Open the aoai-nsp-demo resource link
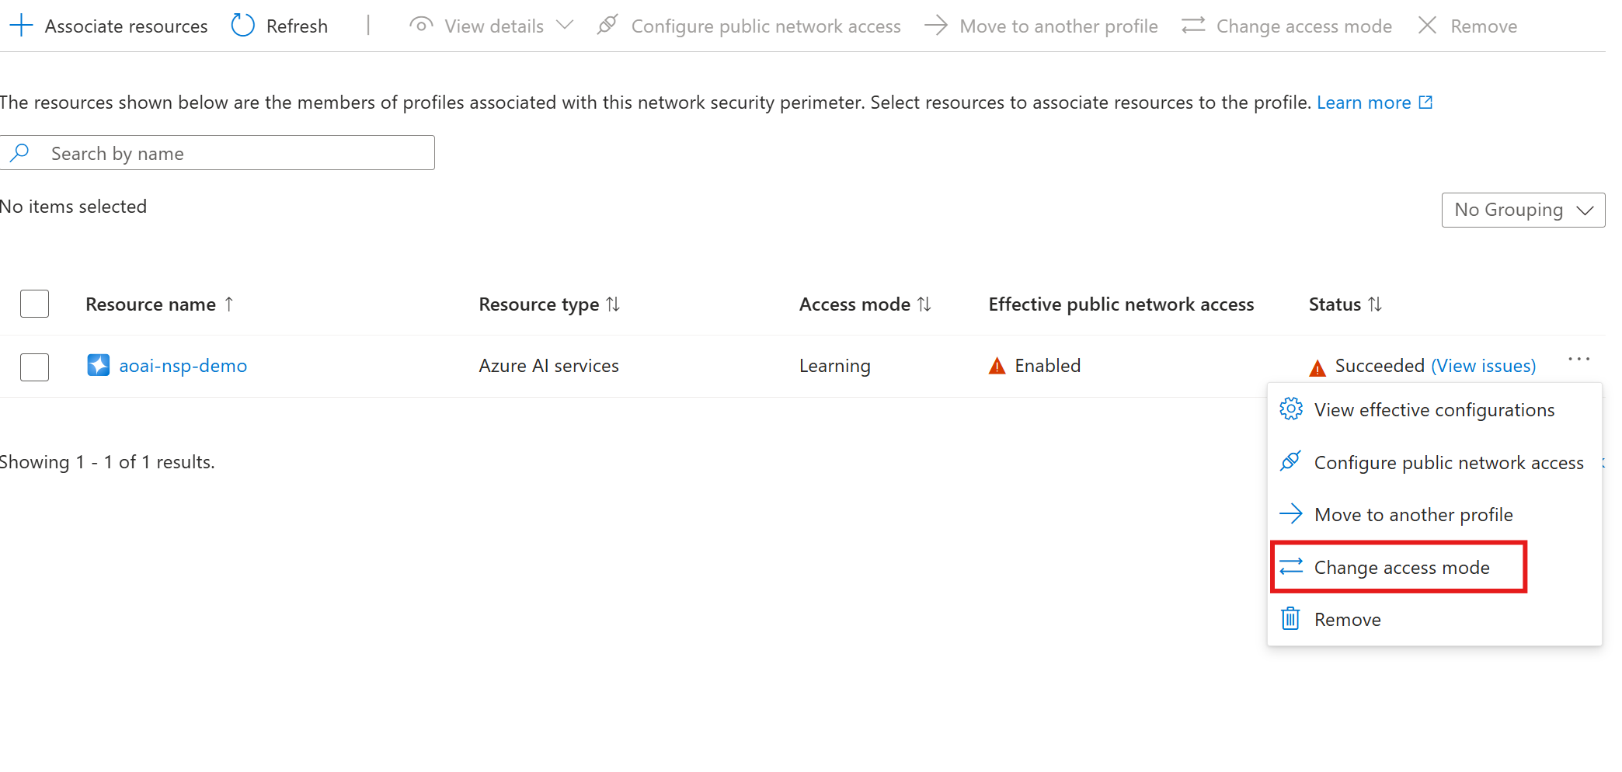Viewport: 1622px width, 772px height. click(x=183, y=365)
